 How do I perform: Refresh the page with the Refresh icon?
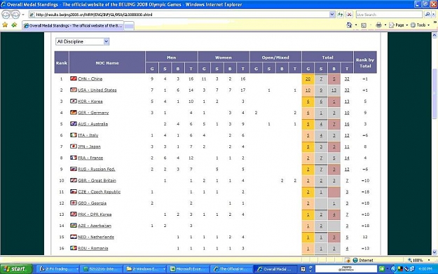coord(340,15)
